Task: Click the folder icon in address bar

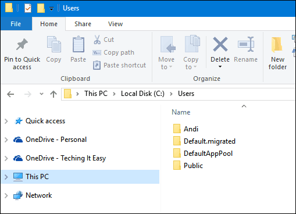Action: [x=67, y=94]
